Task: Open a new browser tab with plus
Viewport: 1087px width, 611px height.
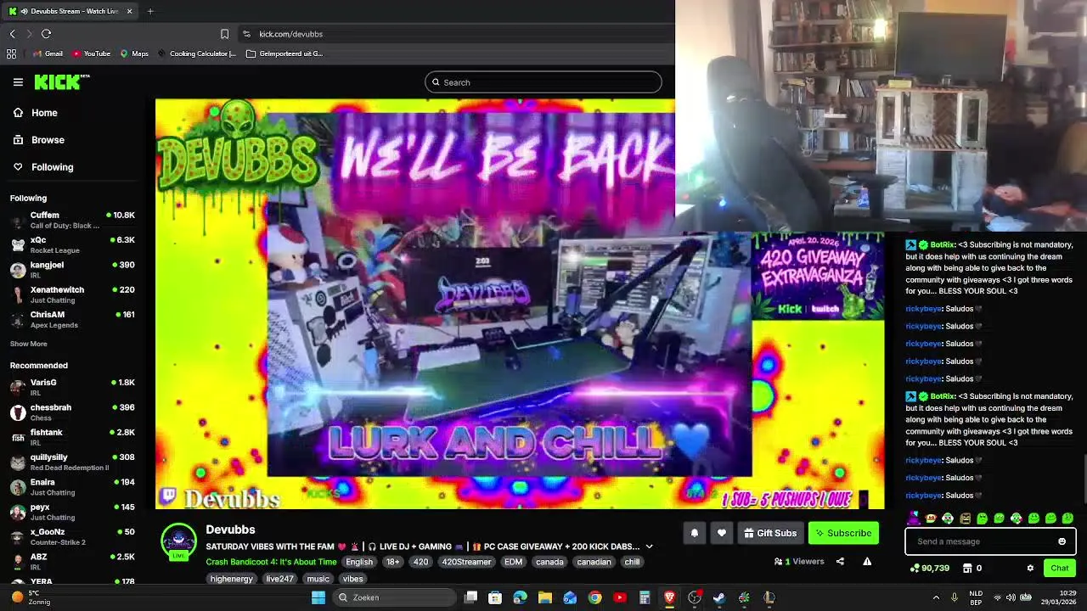Action: tap(150, 11)
